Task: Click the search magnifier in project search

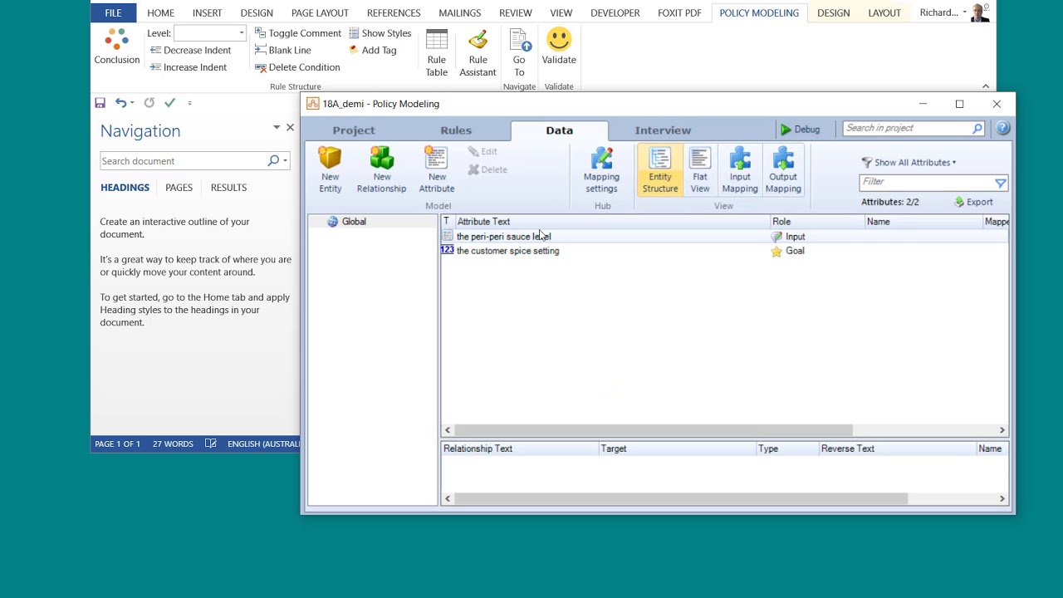Action: (977, 128)
